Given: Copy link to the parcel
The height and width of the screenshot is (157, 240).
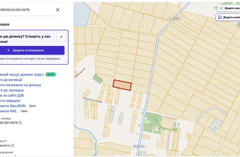Looking at the screenshot, I should (20, 85).
